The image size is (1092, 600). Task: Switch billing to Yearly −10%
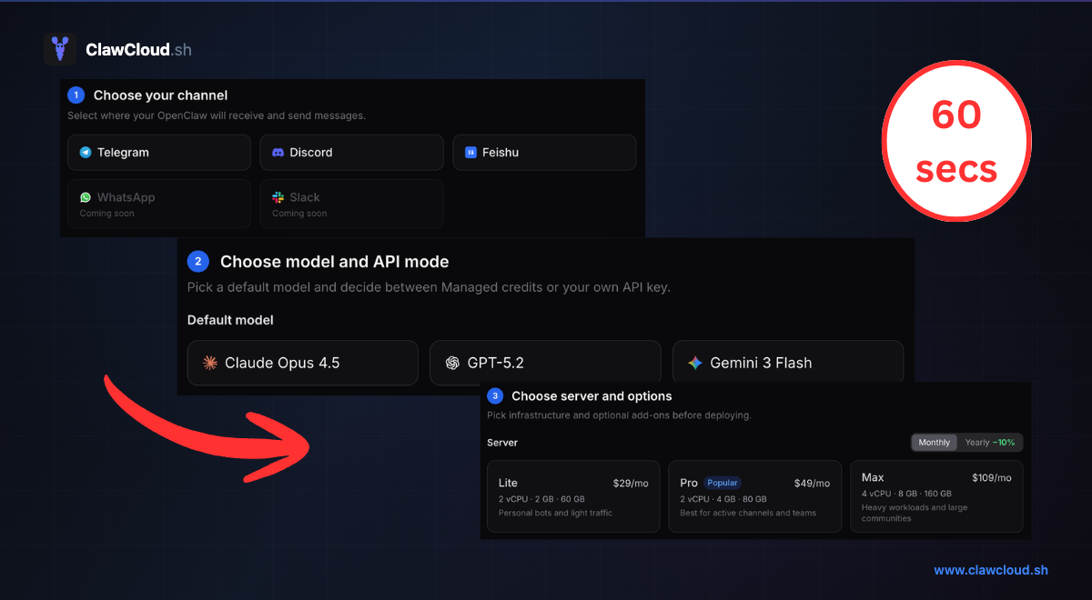coord(990,443)
